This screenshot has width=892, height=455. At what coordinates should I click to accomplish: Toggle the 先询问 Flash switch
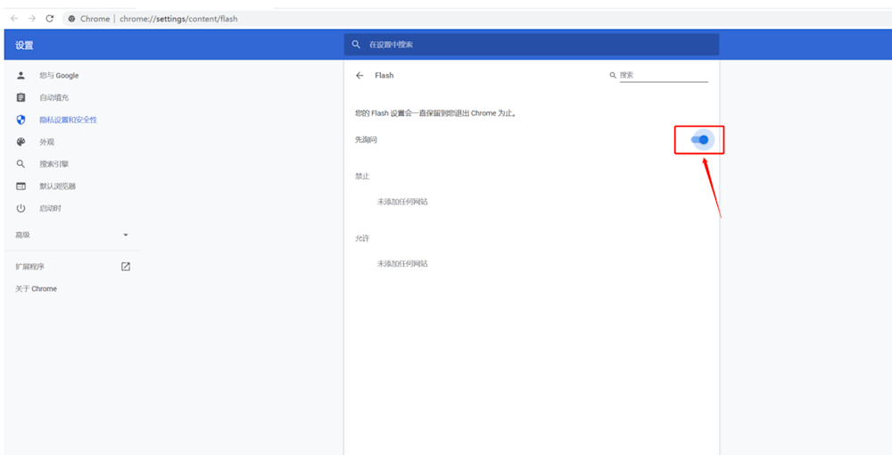pos(701,140)
